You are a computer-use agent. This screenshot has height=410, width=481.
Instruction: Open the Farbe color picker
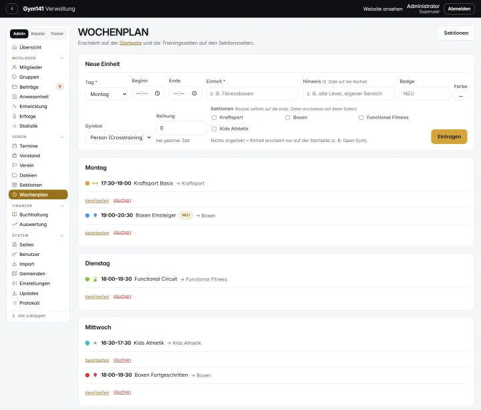tap(460, 96)
